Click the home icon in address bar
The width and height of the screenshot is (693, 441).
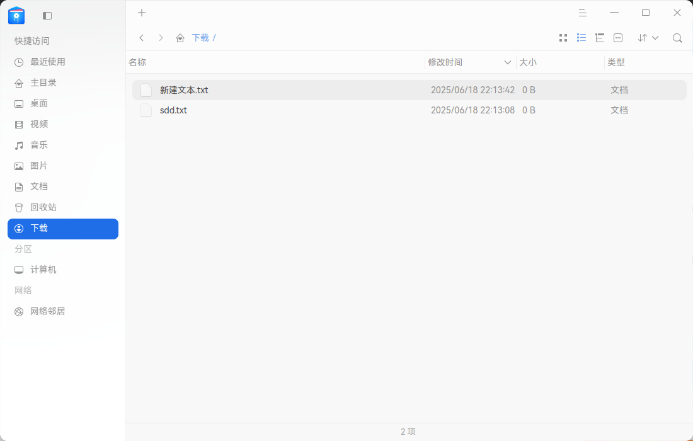(180, 38)
